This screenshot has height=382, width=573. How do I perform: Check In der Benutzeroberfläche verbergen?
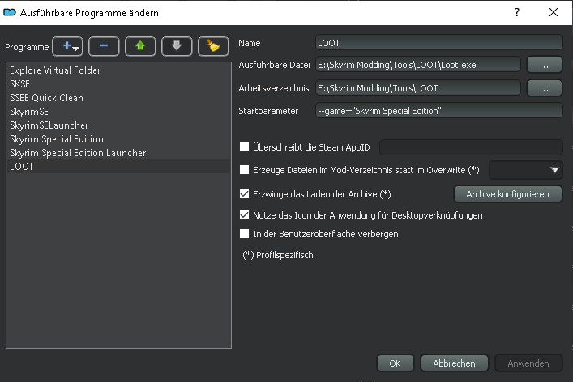[245, 234]
